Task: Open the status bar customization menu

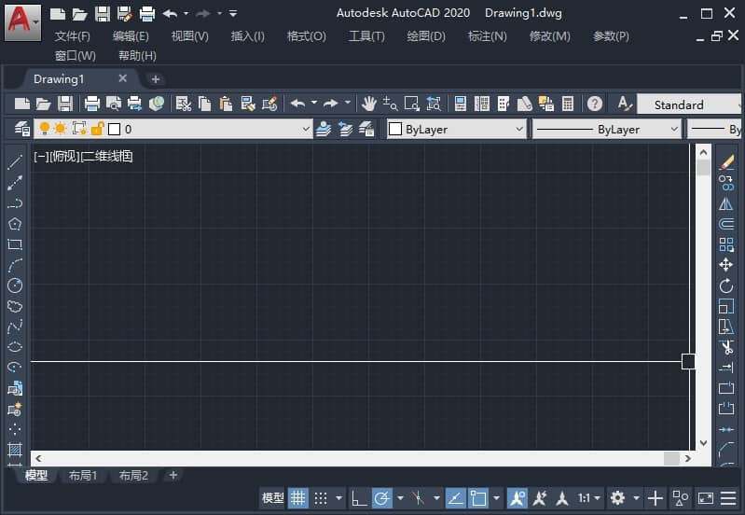Action: 728,498
